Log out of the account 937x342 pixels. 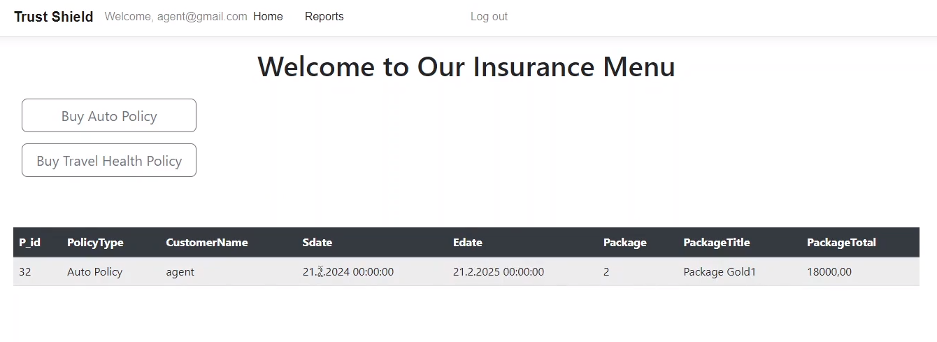(x=489, y=17)
